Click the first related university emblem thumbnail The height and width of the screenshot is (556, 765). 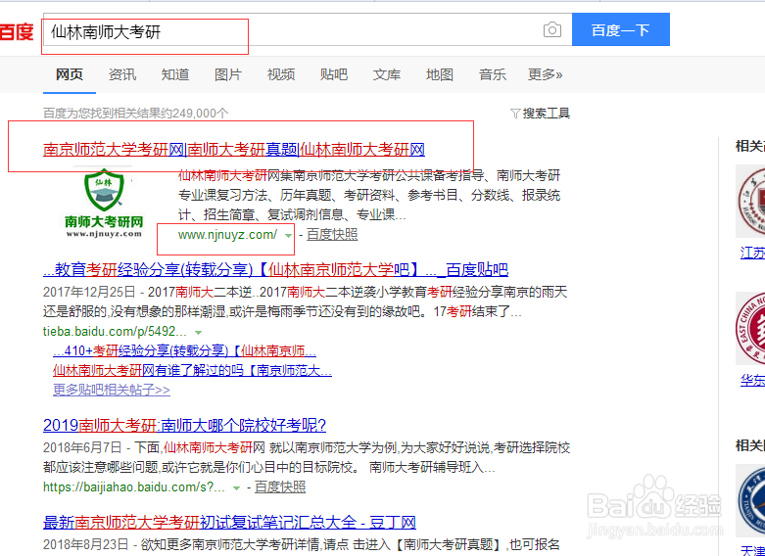750,201
